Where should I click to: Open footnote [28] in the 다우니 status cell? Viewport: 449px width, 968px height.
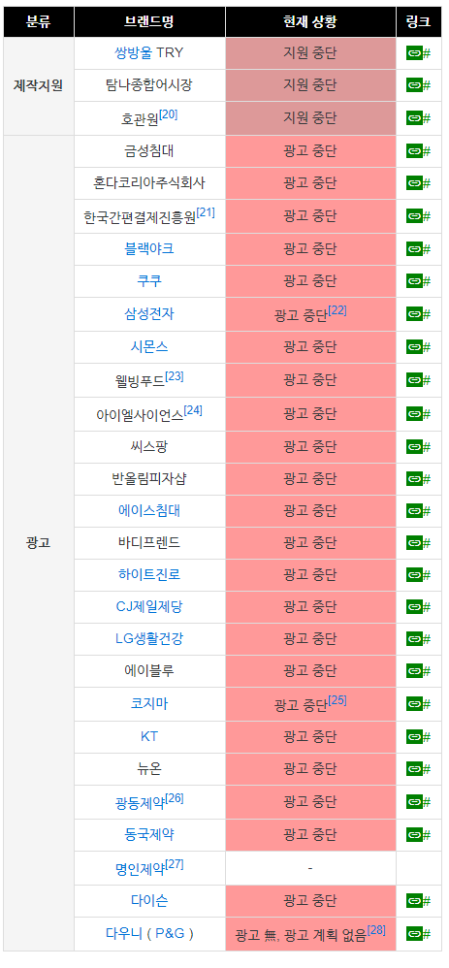376,930
